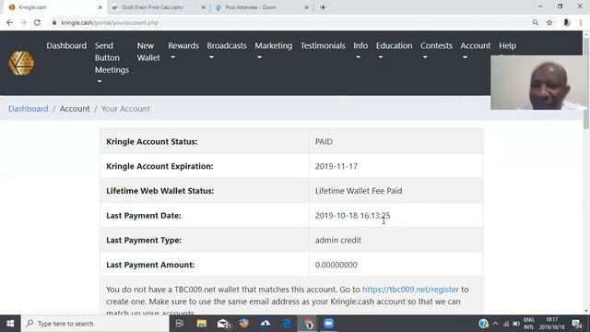Viewport: 590px width, 332px height.
Task: Bookmark this page with the star icon
Action: coord(549,22)
